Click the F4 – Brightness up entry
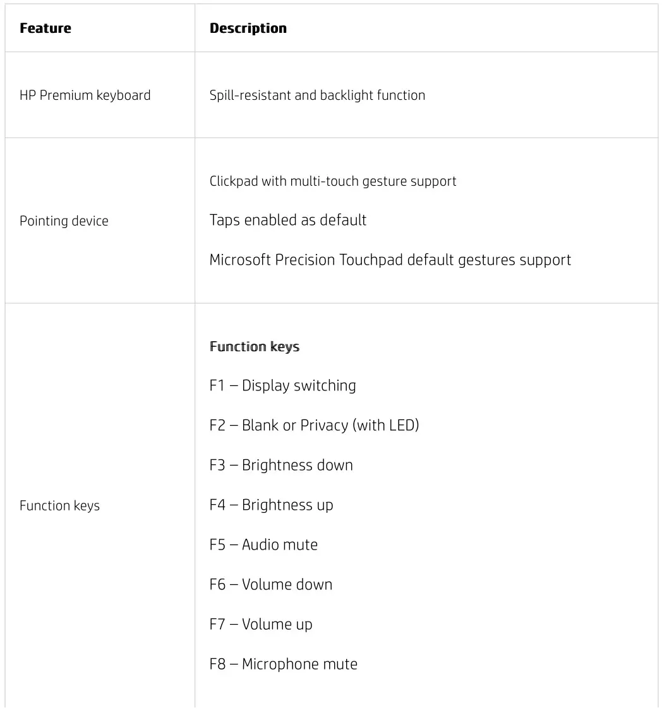 271,505
